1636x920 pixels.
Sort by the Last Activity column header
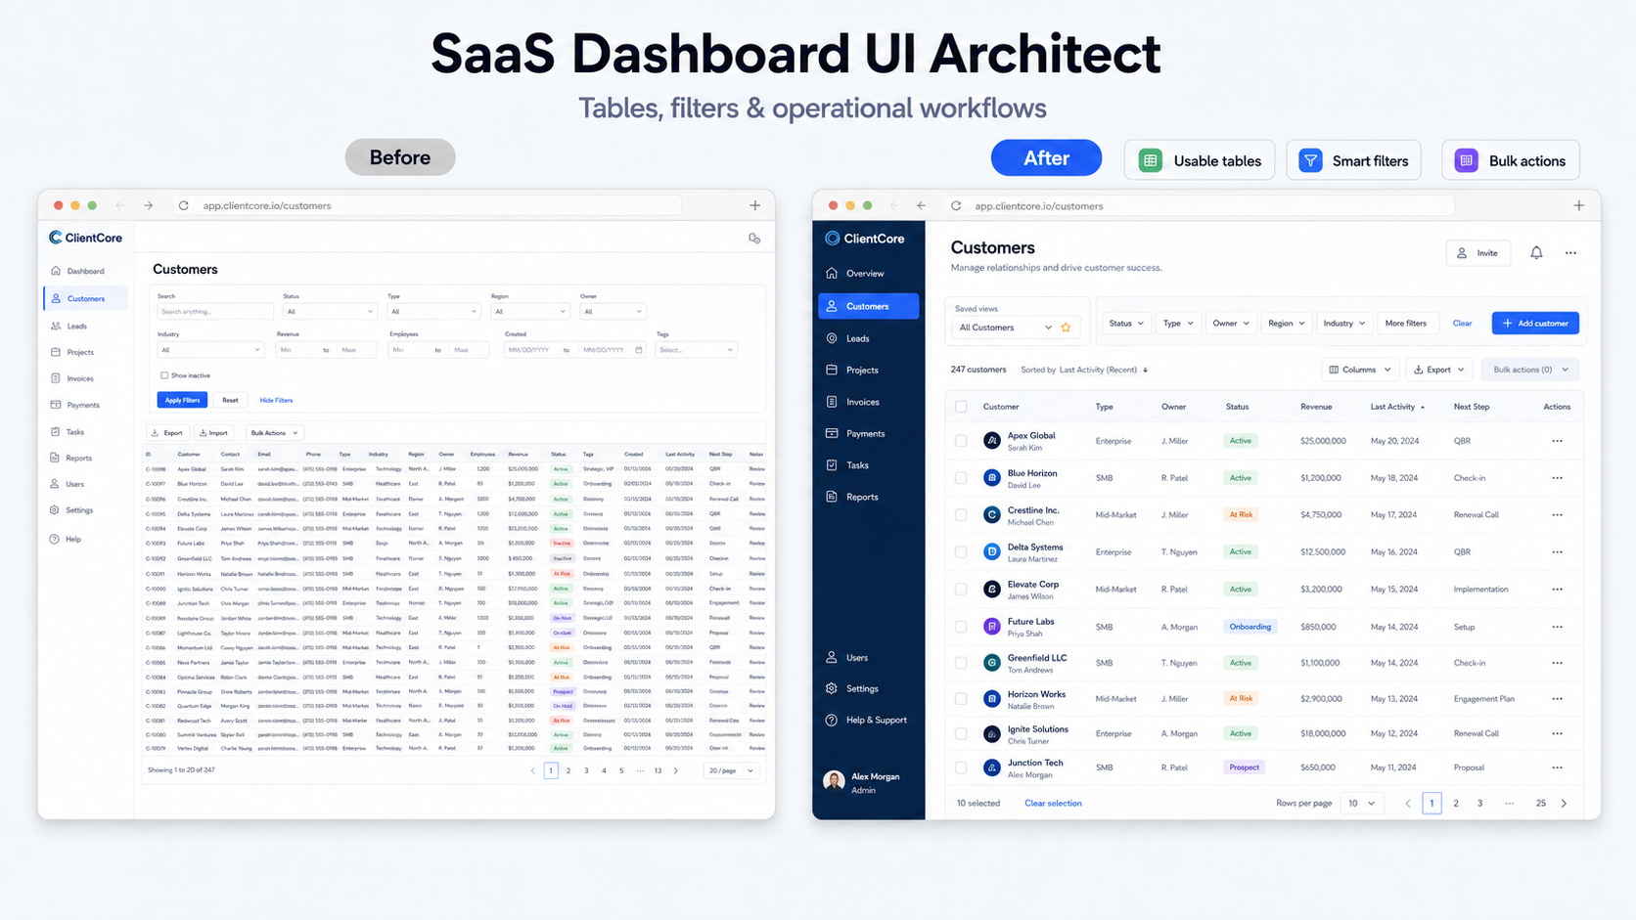(x=1396, y=407)
